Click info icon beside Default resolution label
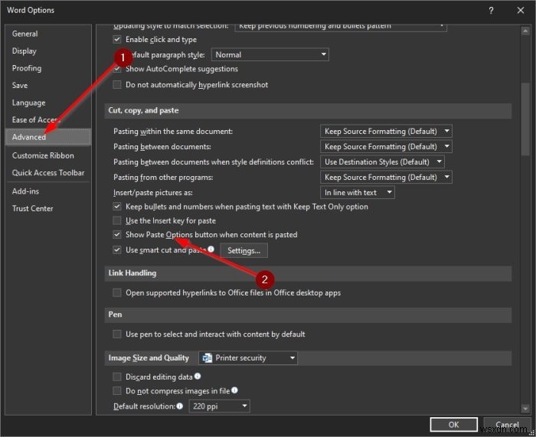This screenshot has height=437, width=536. coord(180,406)
